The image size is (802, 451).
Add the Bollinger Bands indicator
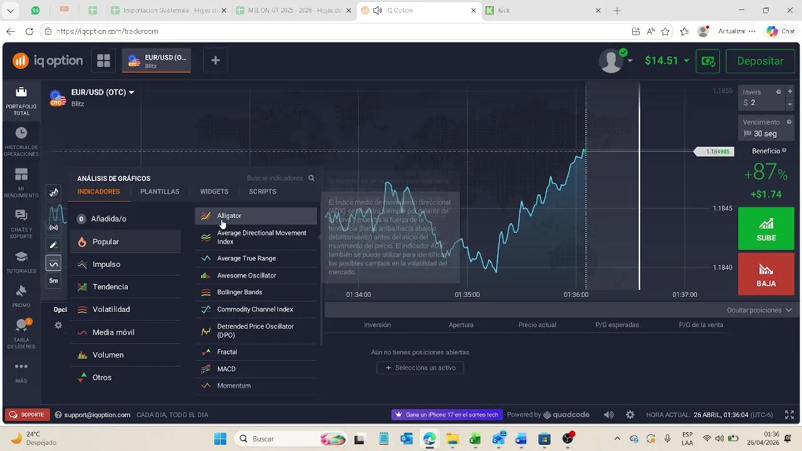click(x=256, y=293)
